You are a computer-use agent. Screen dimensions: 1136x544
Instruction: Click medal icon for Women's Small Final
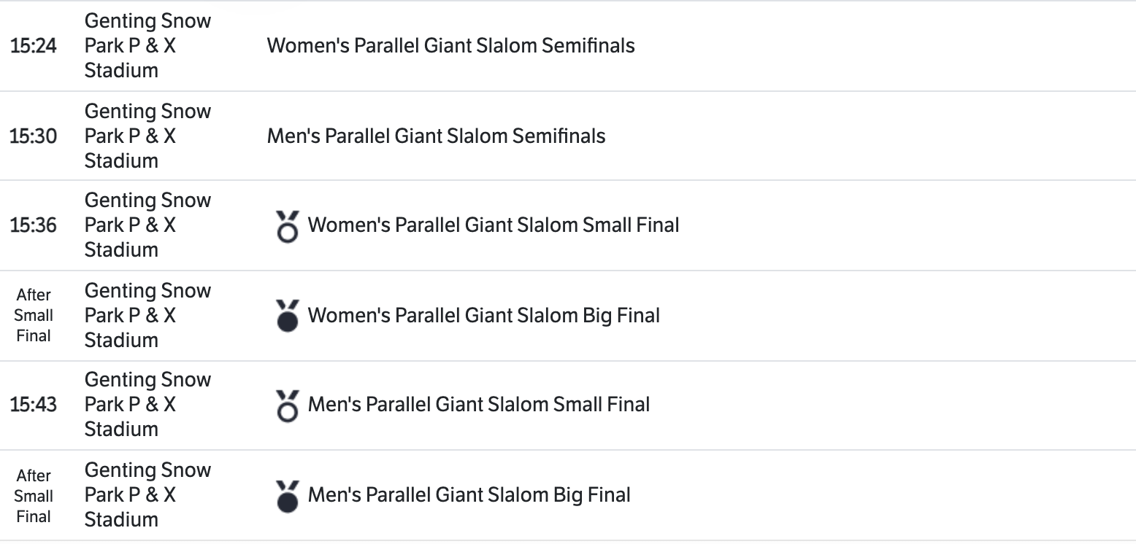pyautogui.click(x=288, y=226)
